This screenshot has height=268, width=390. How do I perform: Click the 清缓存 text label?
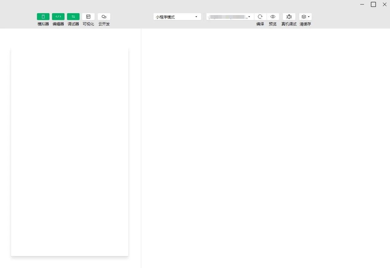point(305,24)
